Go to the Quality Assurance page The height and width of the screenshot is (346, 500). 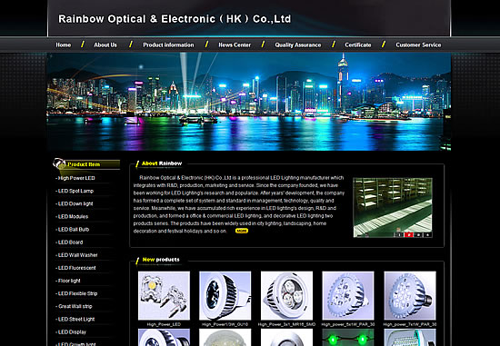tap(298, 44)
